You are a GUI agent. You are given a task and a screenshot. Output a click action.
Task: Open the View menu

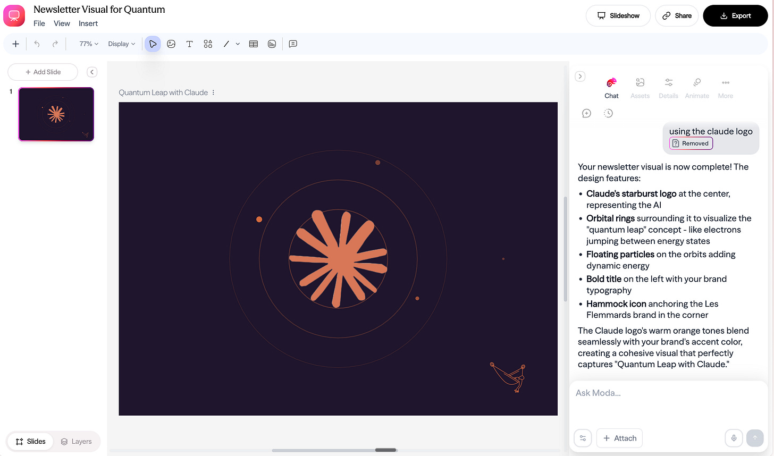pos(62,23)
